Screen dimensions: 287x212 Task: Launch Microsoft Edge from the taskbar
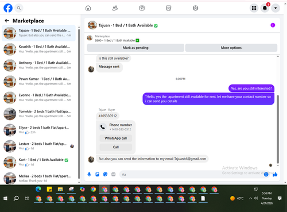click(38, 189)
